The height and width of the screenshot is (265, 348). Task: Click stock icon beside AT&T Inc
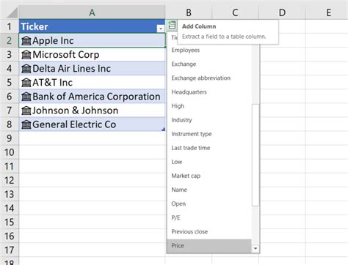[26, 83]
